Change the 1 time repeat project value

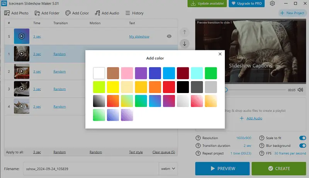241,153
